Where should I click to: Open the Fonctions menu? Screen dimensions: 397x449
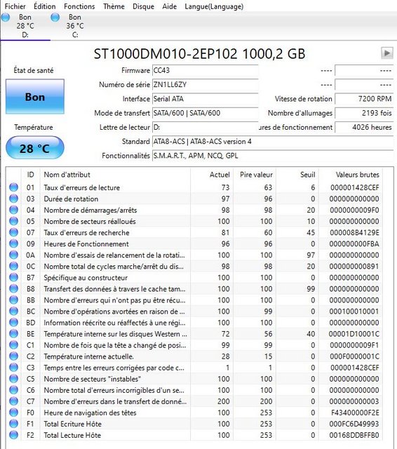click(x=79, y=6)
